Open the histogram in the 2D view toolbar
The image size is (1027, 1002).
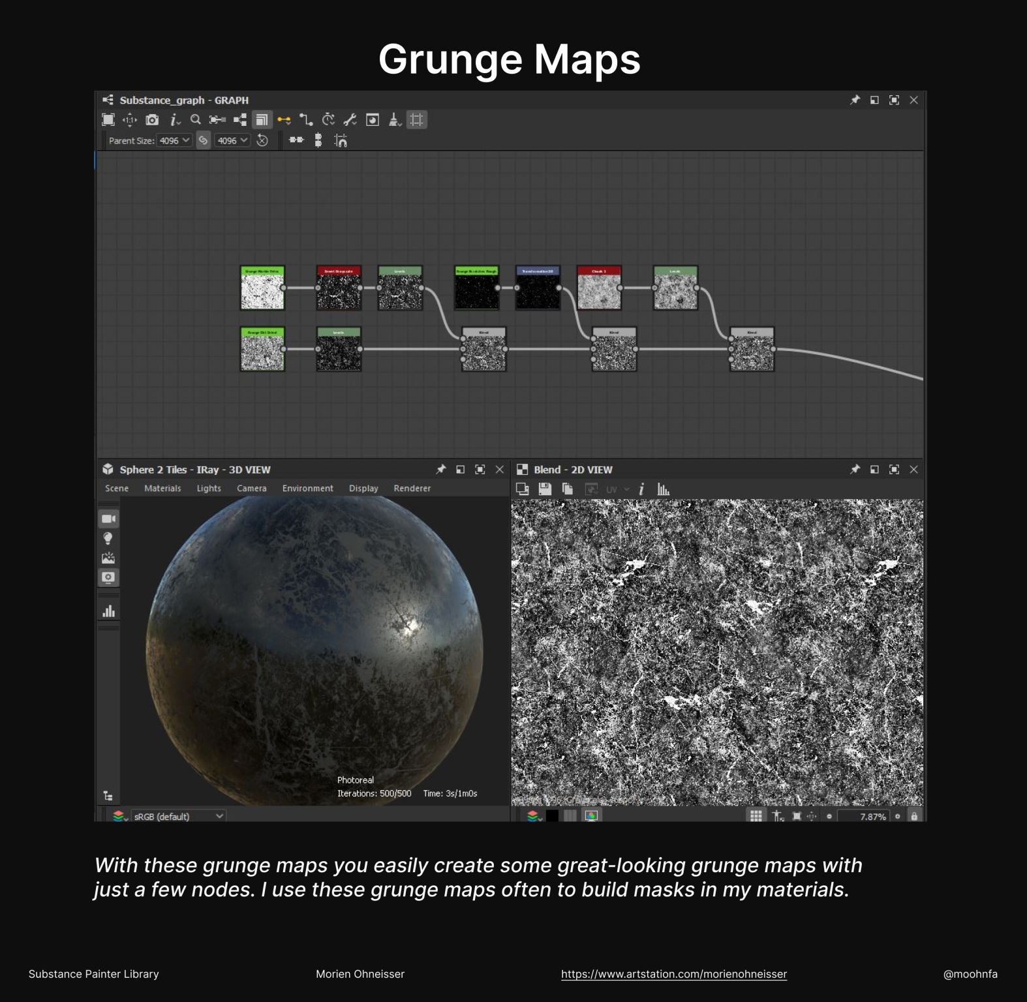click(663, 489)
